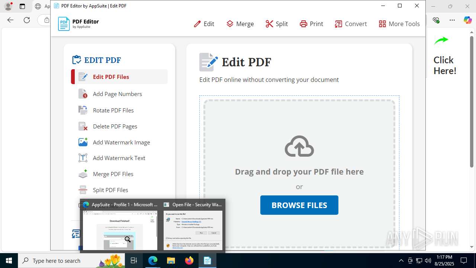The height and width of the screenshot is (268, 476).
Task: Open Firefox from the taskbar
Action: click(189, 261)
